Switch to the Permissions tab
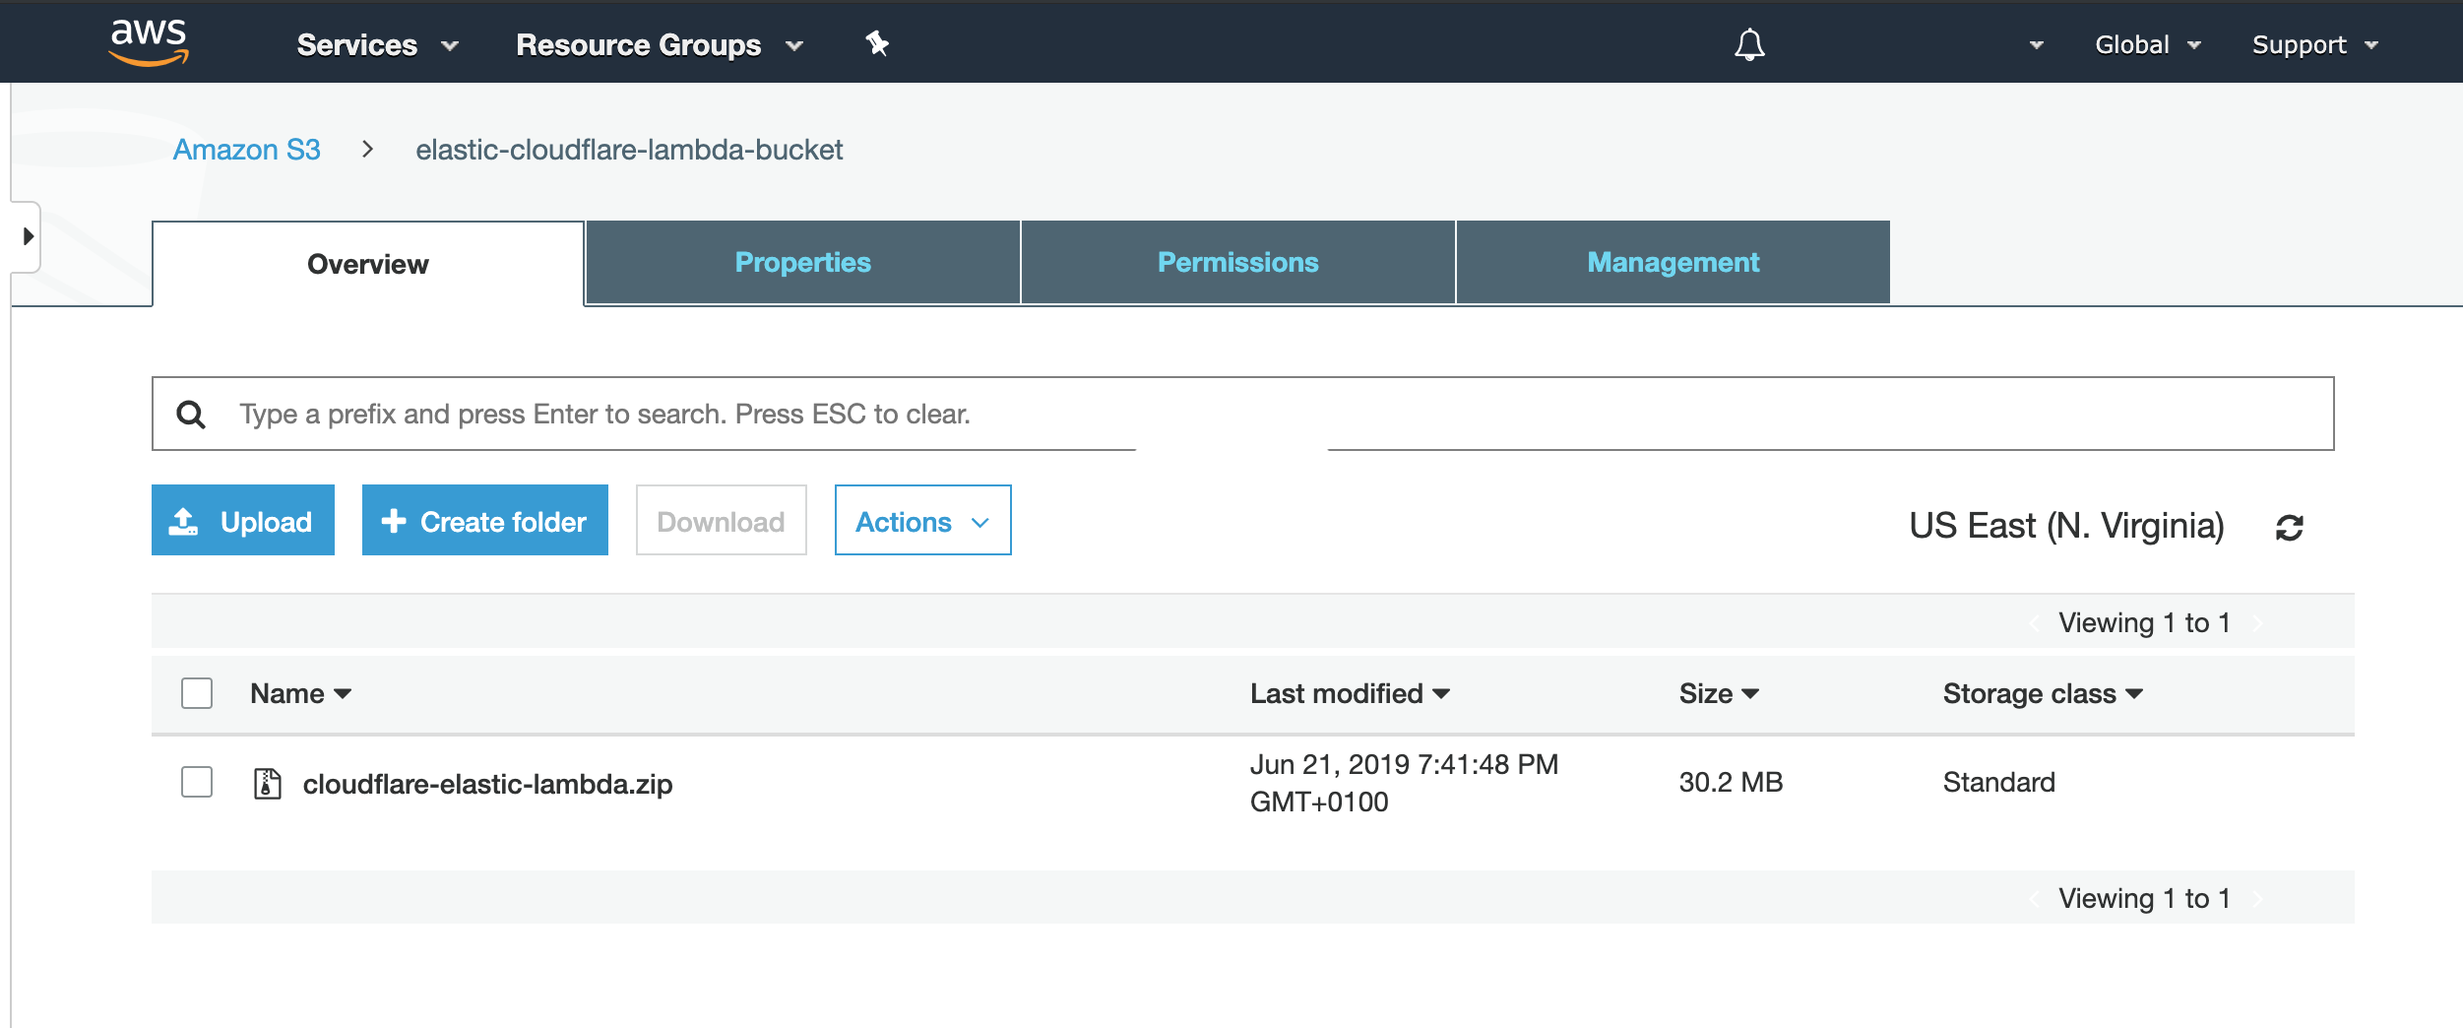 click(1237, 262)
